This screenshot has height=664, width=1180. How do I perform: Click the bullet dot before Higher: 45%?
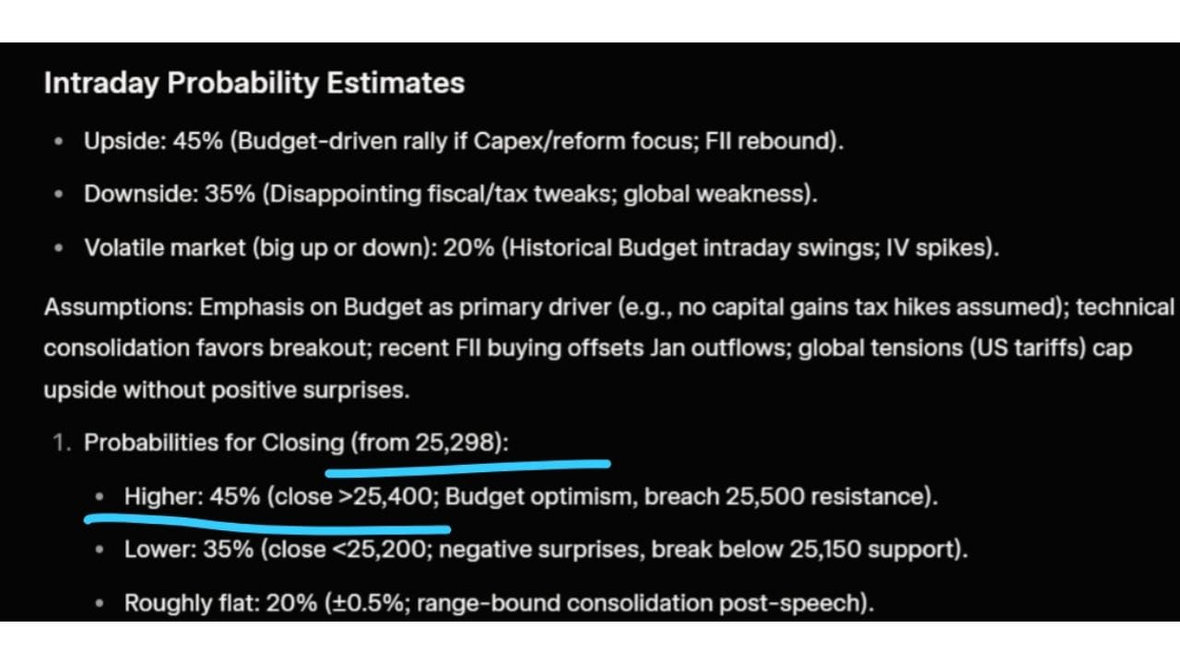[x=100, y=497]
